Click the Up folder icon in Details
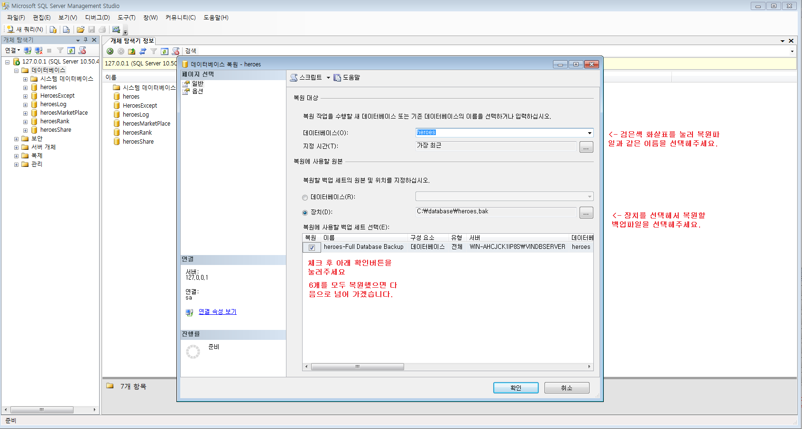This screenshot has height=429, width=802. 132,51
